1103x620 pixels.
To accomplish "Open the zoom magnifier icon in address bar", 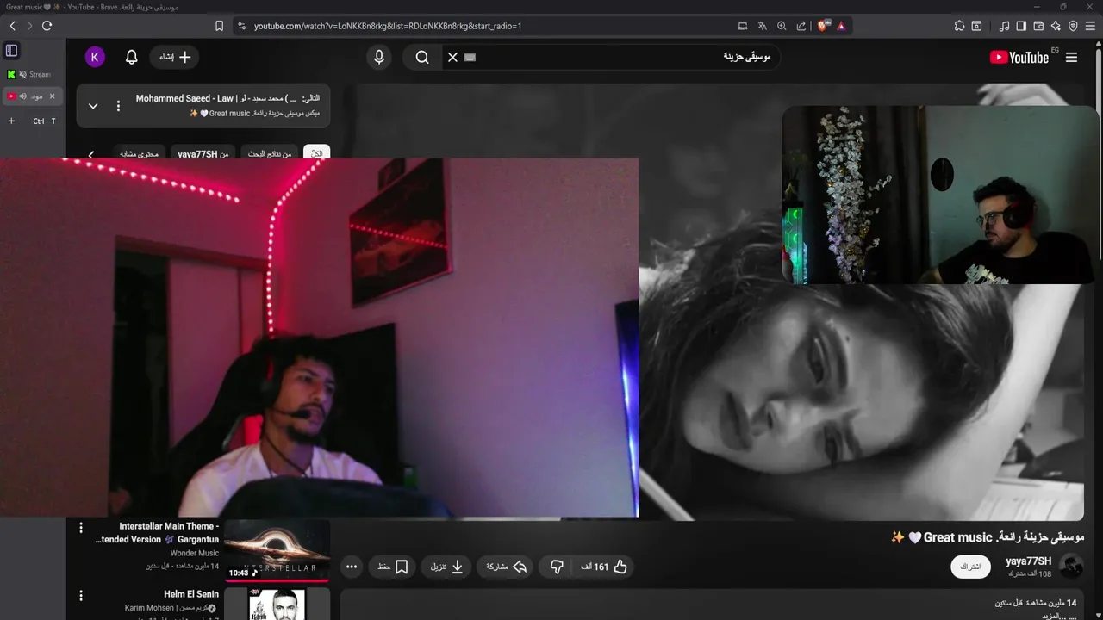I will tap(782, 26).
